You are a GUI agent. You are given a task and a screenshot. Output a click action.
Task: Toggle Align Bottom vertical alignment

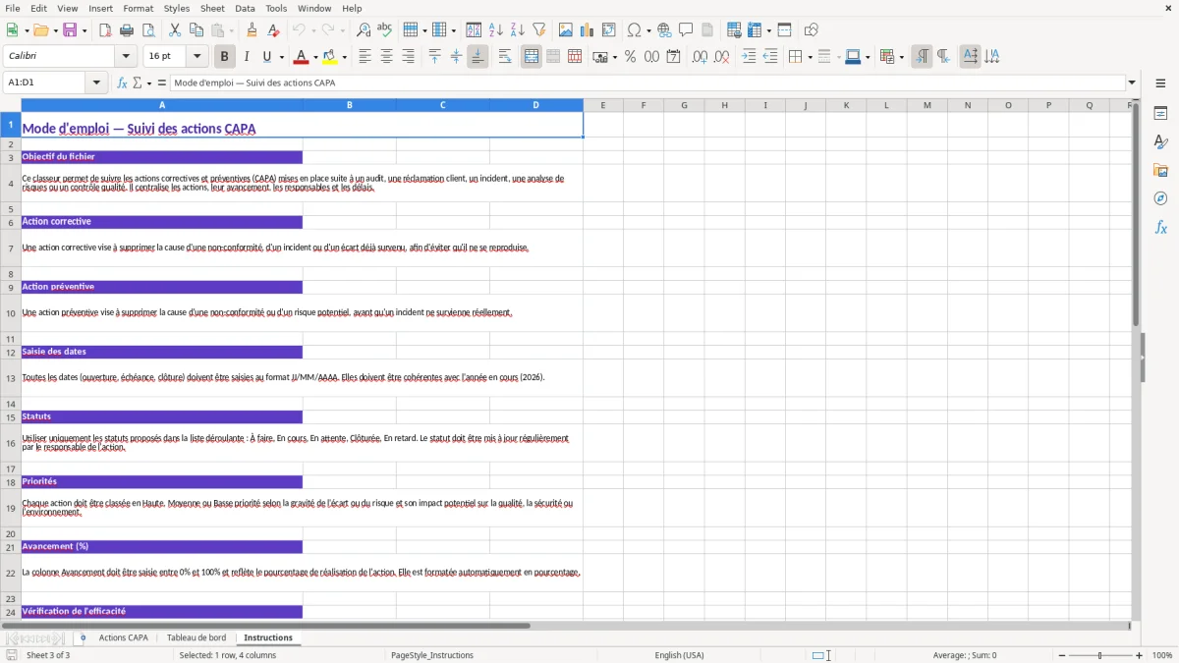477,57
